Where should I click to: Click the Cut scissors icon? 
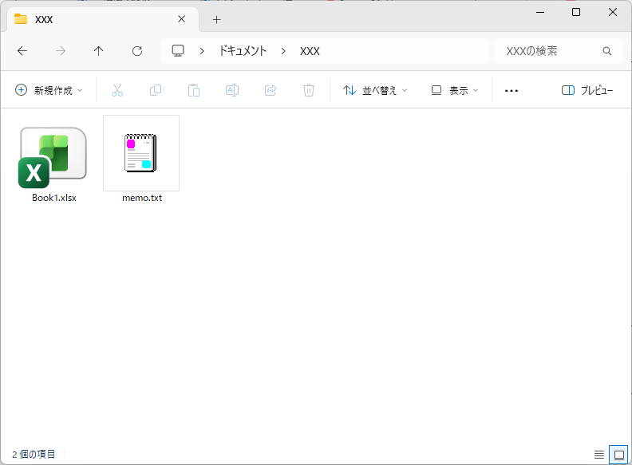pos(117,90)
